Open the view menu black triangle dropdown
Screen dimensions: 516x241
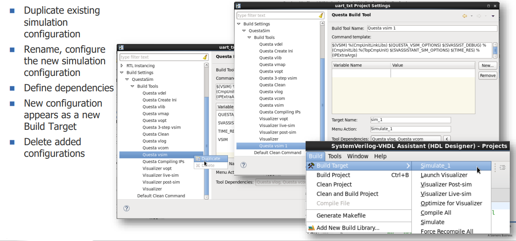tap(493, 16)
